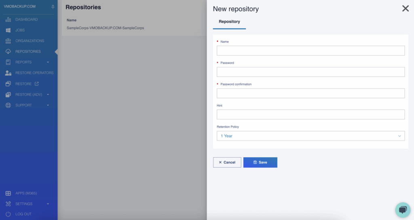Viewport: 414px width, 220px height.
Task: Click the Save button
Action: 260,162
